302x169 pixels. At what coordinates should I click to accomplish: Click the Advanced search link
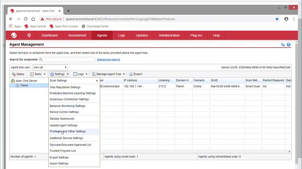click(x=108, y=60)
